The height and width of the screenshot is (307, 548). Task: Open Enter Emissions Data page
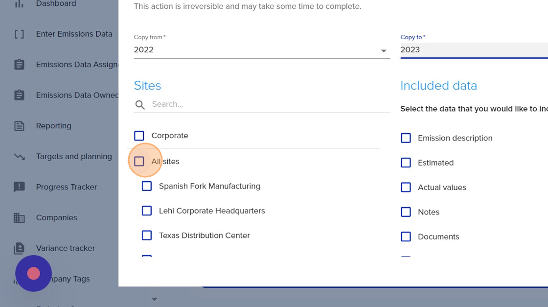[x=74, y=34]
